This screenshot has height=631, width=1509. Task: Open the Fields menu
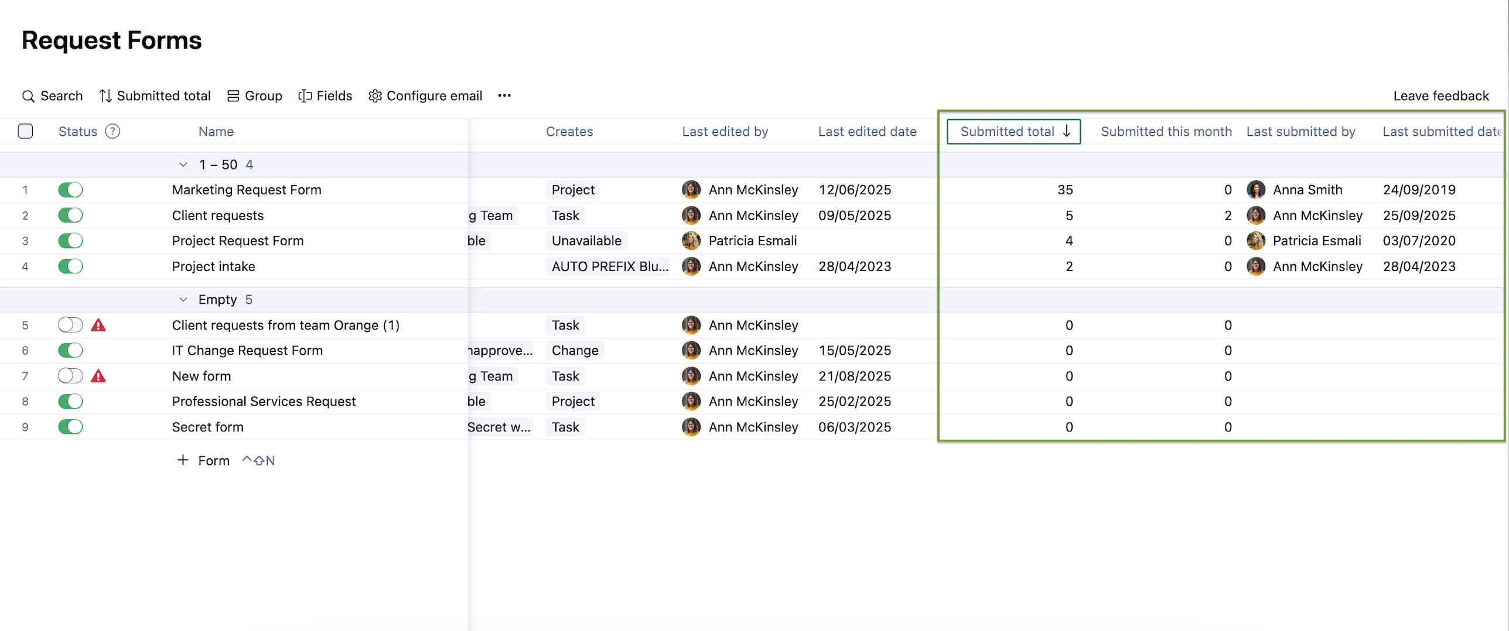coord(325,96)
